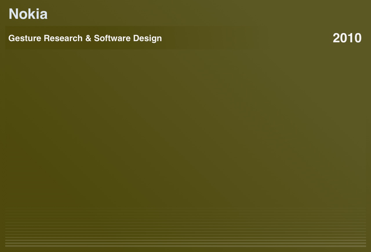Click the empty header bar between heading and year
The height and width of the screenshot is (252, 371).
click(246, 38)
